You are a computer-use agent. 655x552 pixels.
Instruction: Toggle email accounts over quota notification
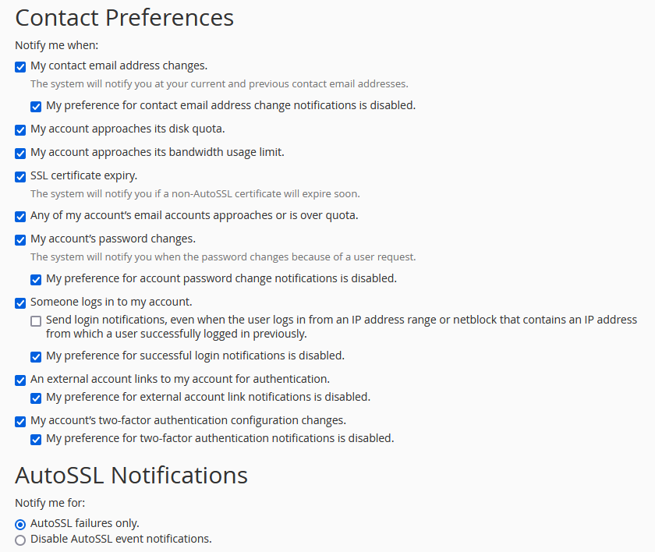click(20, 216)
